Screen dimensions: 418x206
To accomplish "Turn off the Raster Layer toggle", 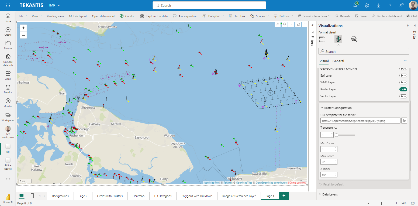I will 403,89.
